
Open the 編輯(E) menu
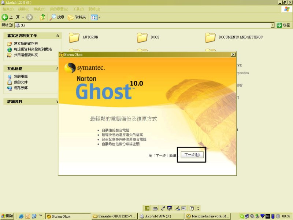pos(23,9)
